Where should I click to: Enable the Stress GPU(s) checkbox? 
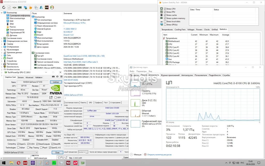pos(165,25)
